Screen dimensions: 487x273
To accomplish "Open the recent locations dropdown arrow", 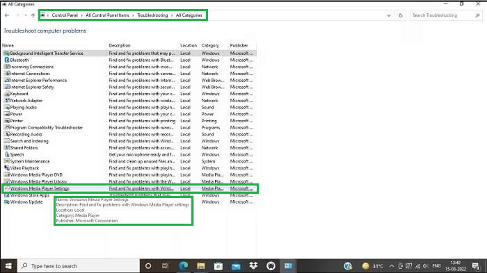I will pyautogui.click(x=26, y=15).
